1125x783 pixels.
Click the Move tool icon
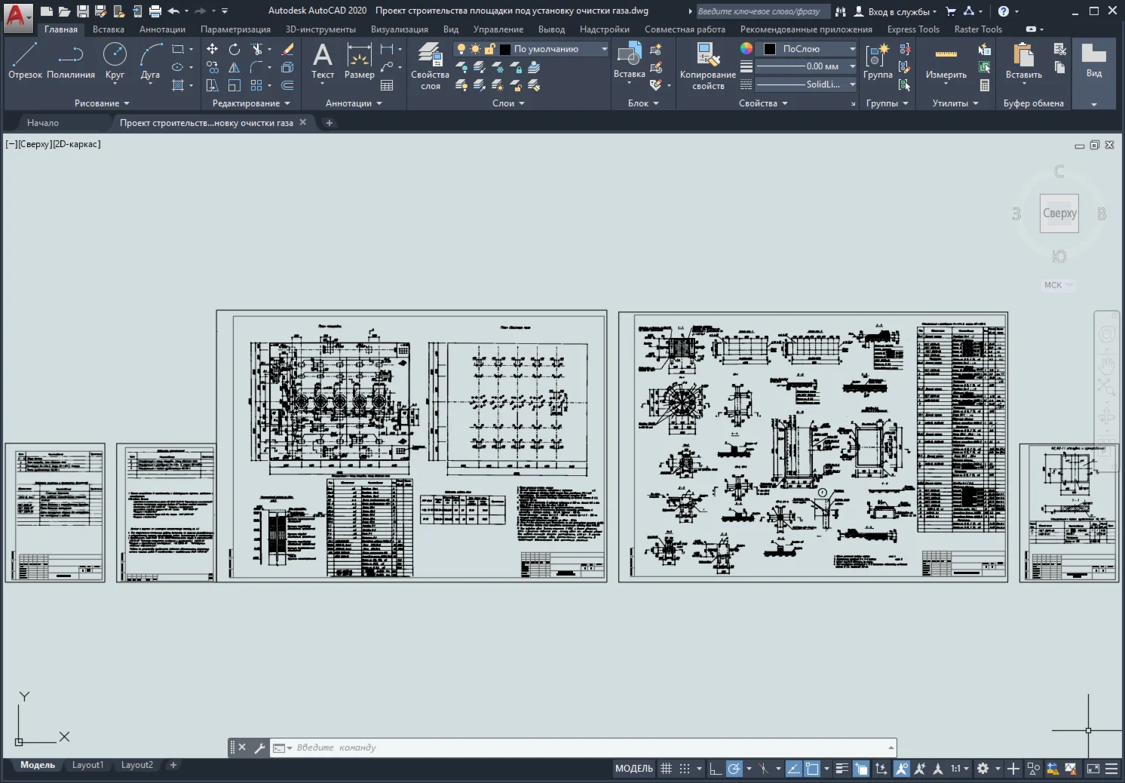(213, 49)
